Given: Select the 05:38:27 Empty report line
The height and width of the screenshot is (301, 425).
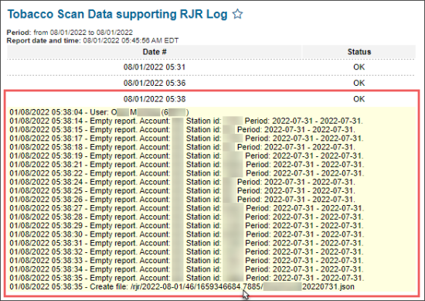Looking at the screenshot, I should click(186, 208).
